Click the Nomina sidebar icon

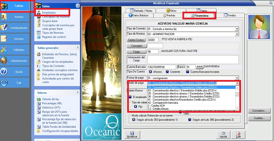tap(4, 17)
